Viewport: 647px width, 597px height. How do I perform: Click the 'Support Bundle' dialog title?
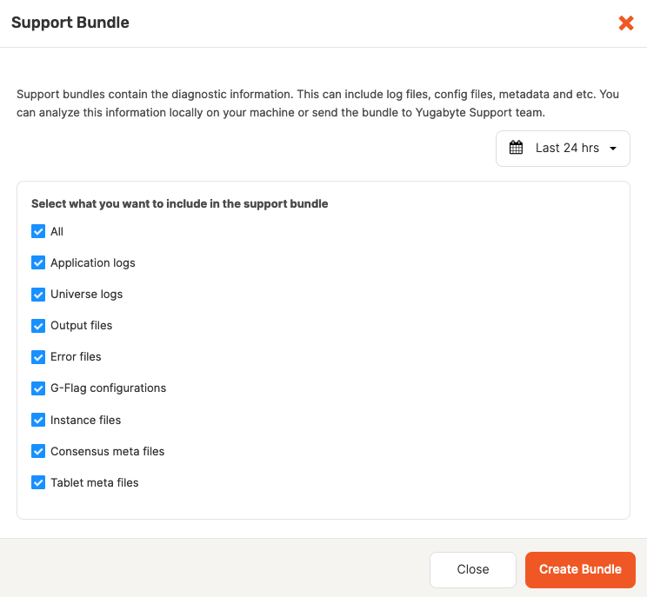coord(70,23)
